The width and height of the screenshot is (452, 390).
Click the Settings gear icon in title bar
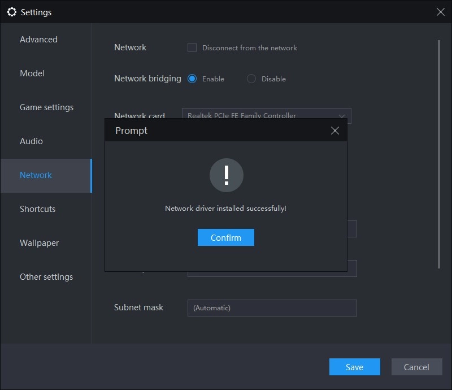(12, 12)
